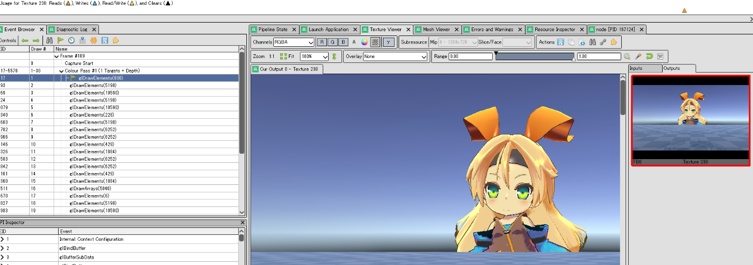Click magnifier zoom-range icon beside Range field
This screenshot has width=753, height=265.
(627, 56)
